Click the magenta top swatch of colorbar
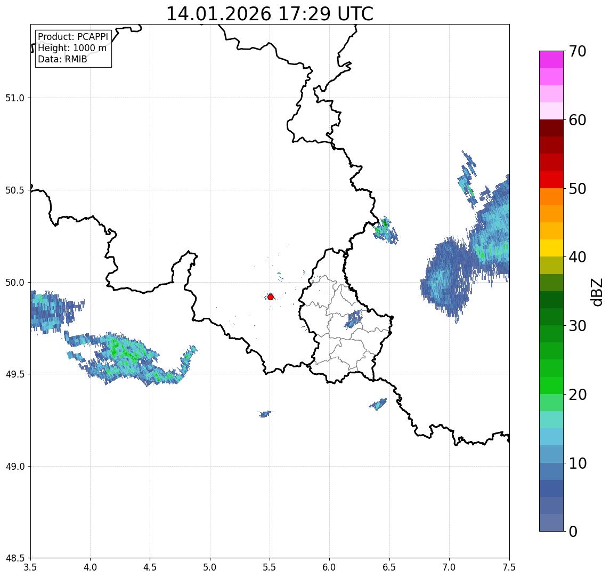The width and height of the screenshot is (610, 578). (x=551, y=60)
